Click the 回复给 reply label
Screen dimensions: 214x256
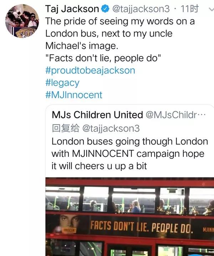65,128
